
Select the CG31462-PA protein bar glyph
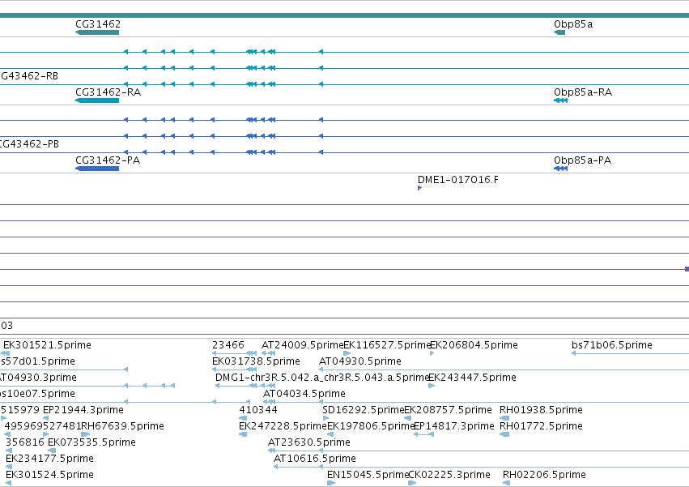[x=97, y=169]
